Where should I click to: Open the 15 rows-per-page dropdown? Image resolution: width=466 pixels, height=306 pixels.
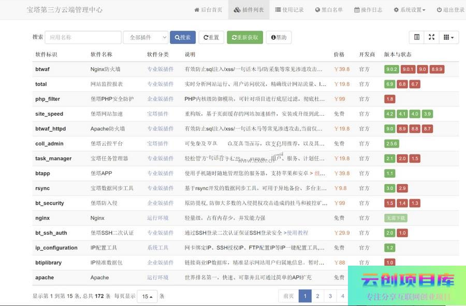[x=147, y=297]
